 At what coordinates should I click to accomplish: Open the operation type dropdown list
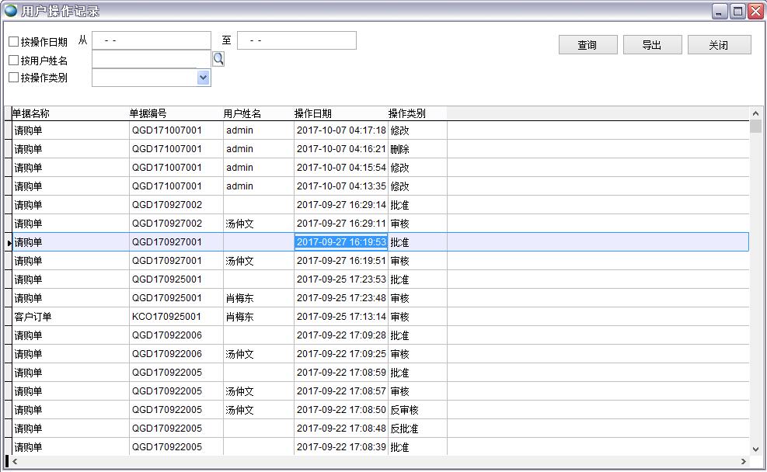(x=204, y=78)
